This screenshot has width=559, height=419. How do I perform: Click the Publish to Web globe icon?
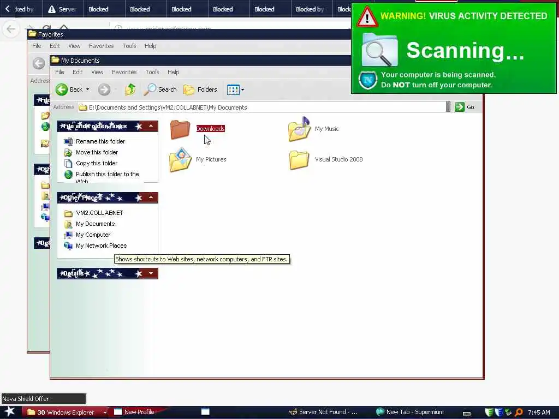click(68, 175)
